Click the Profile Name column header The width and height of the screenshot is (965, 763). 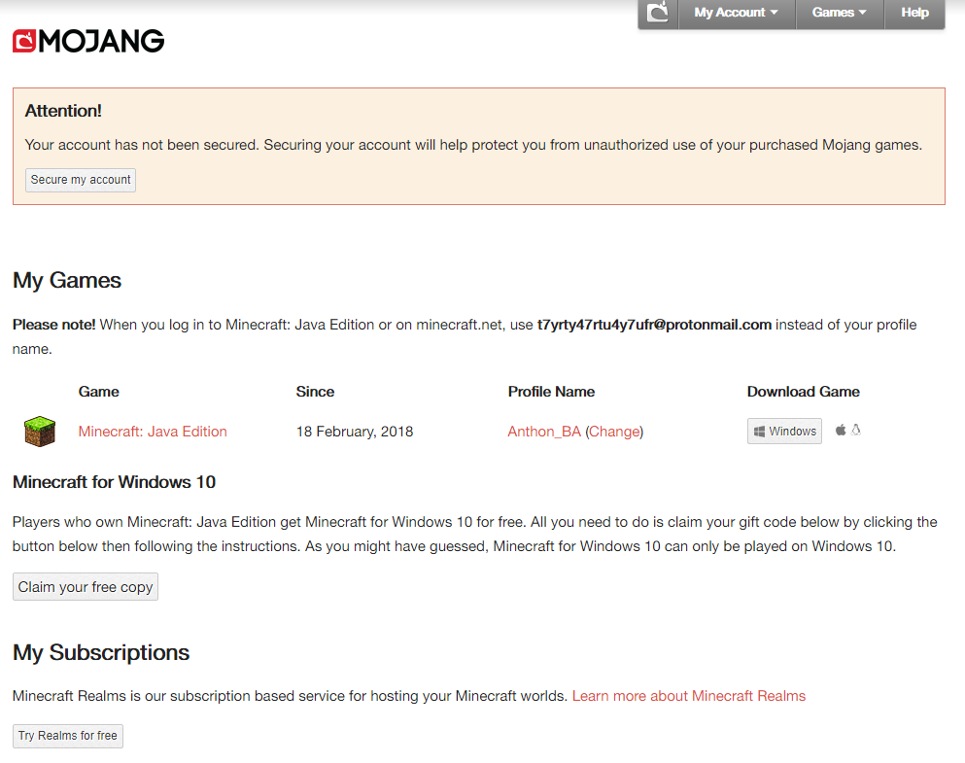pyautogui.click(x=551, y=392)
